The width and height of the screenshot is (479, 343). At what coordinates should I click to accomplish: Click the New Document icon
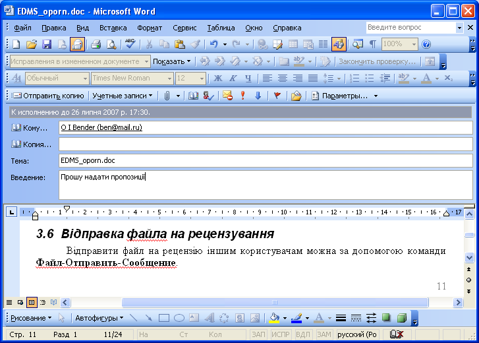16,44
